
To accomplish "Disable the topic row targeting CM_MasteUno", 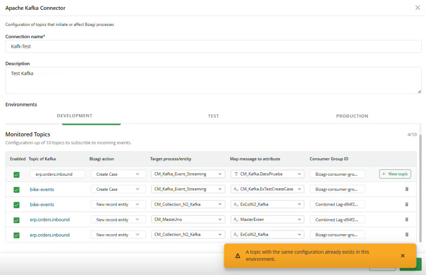I will tap(16, 220).
